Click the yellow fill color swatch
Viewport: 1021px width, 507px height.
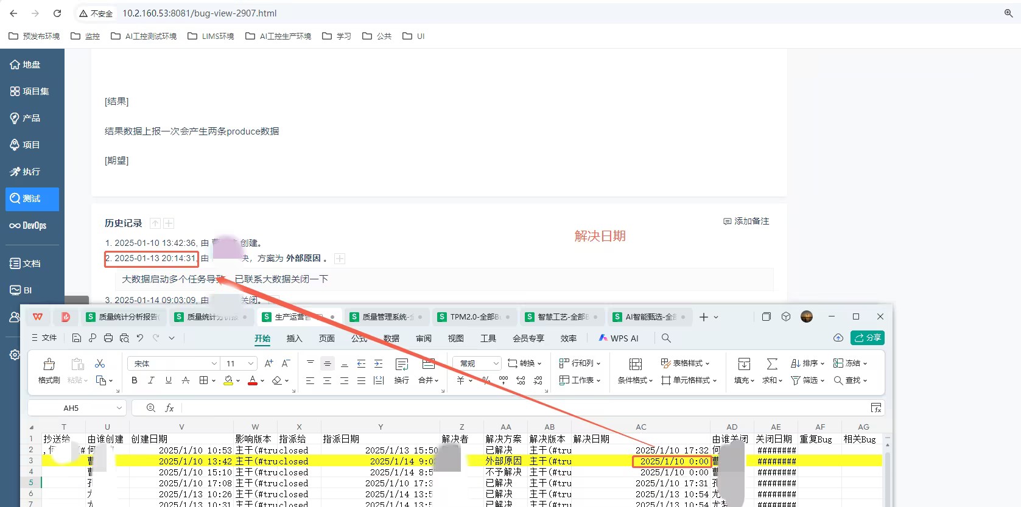pyautogui.click(x=228, y=380)
